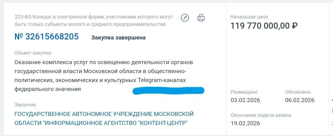Image resolution: width=333 pixels, height=136 pixels.
Task: Open procurement № 32615668205
Action: pos(47,37)
